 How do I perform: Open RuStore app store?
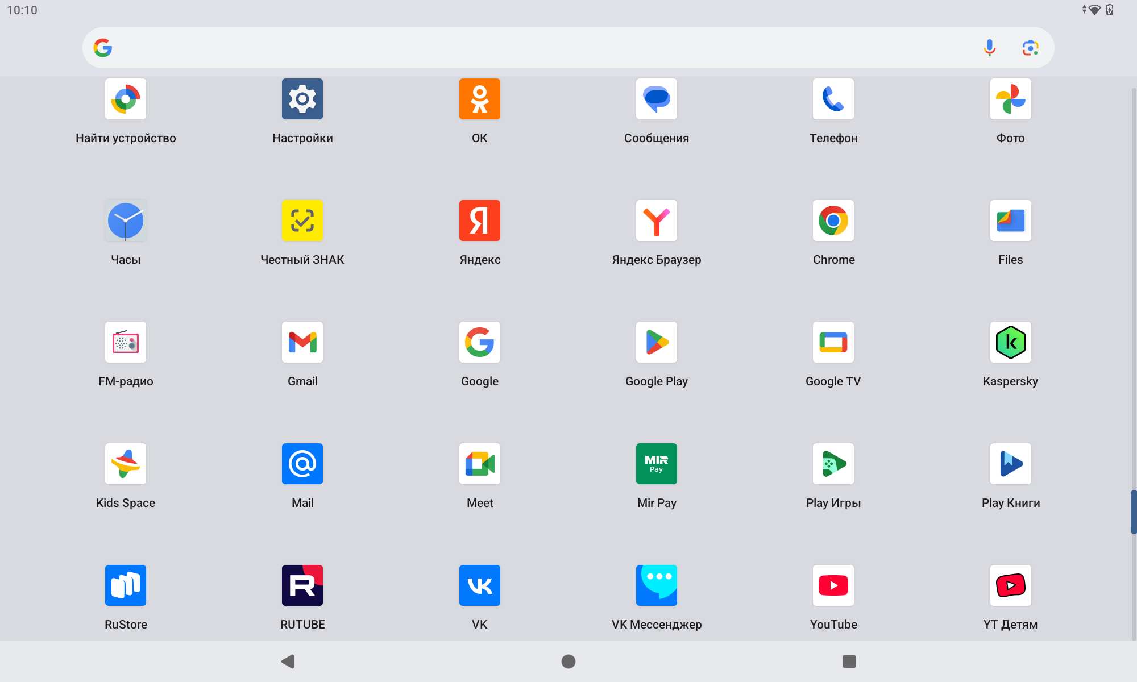126,585
